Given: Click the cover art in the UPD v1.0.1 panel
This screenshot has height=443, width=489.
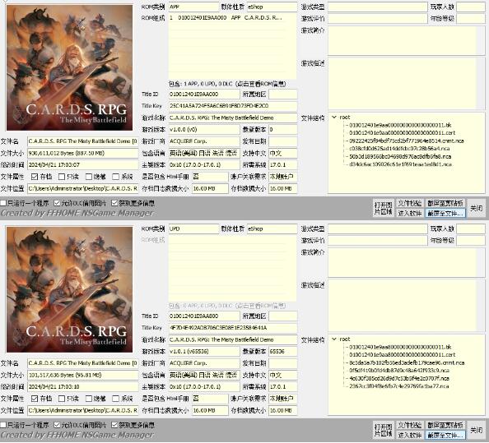Looking at the screenshot, I should point(69,289).
